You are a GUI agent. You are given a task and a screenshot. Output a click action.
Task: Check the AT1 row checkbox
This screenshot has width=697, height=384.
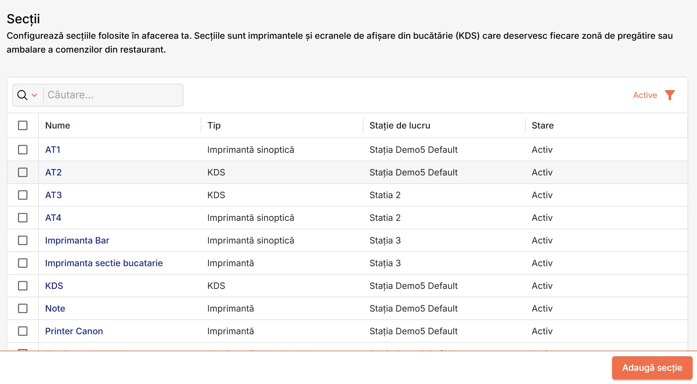click(x=23, y=150)
